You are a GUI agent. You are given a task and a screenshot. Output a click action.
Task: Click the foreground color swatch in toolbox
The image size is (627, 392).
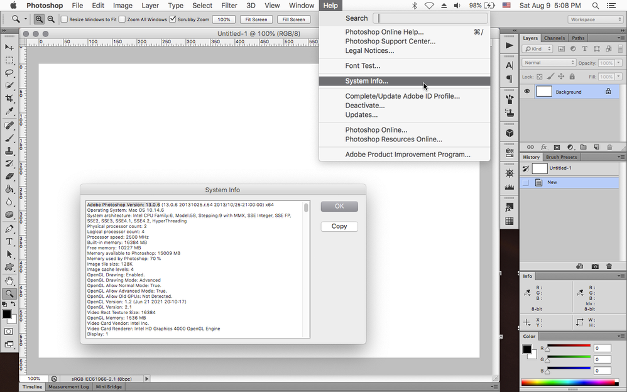coord(6,314)
